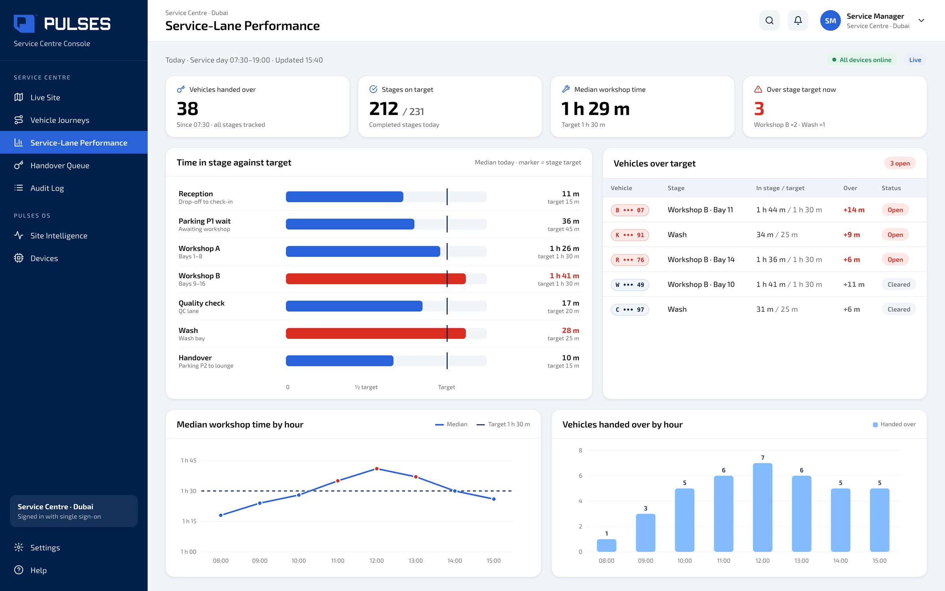Click Open status for Workshop B Bay 14

click(x=895, y=260)
